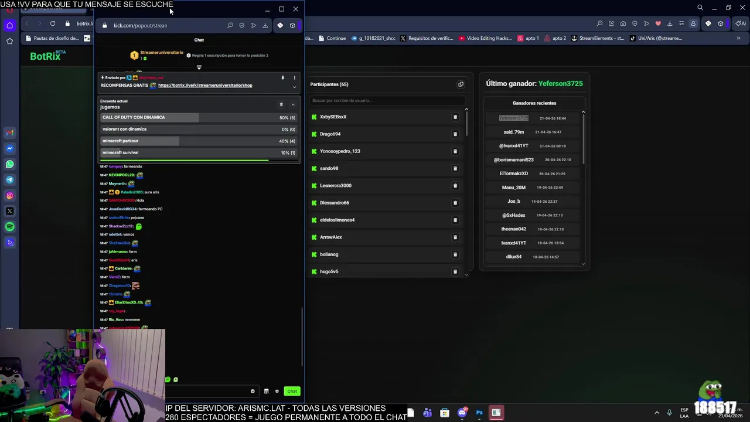
Task: Pick the minecraft survival poll option
Action: click(x=199, y=152)
